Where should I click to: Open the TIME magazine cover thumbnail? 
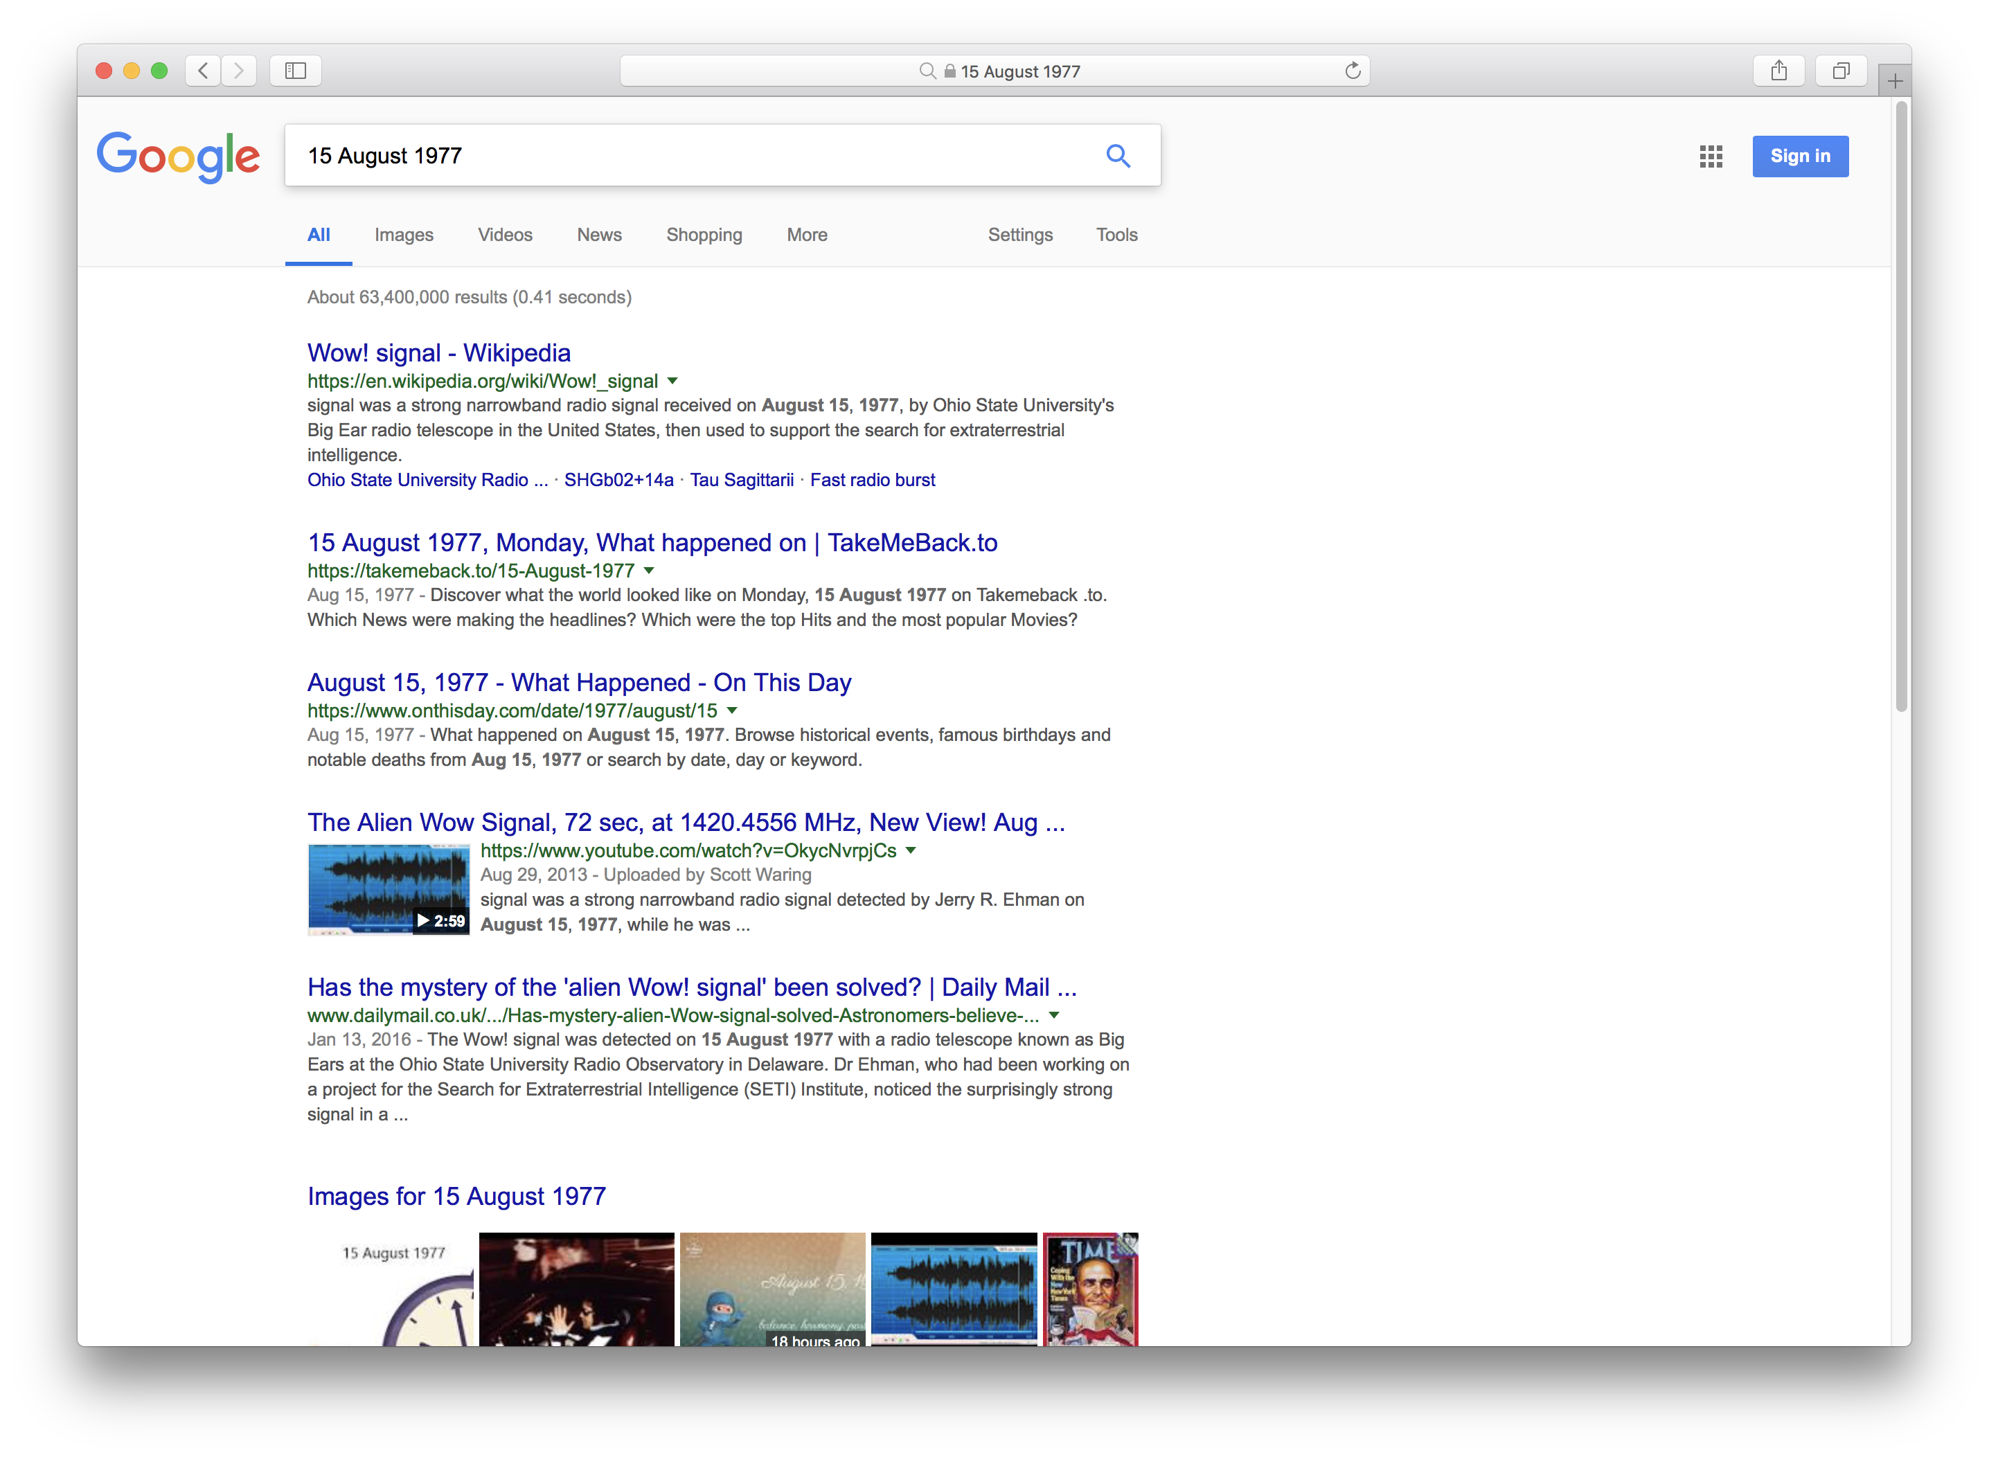coord(1090,1289)
